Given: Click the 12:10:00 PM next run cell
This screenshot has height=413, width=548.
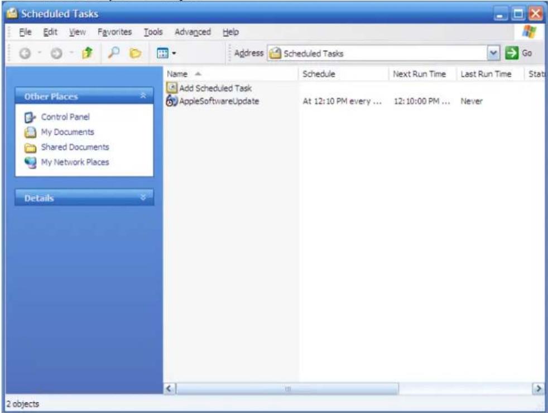Looking at the screenshot, I should [x=422, y=102].
